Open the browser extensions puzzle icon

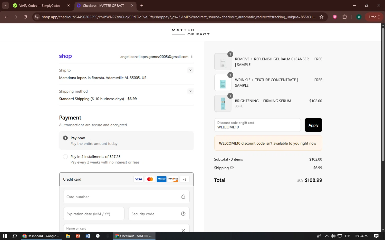(x=344, y=17)
